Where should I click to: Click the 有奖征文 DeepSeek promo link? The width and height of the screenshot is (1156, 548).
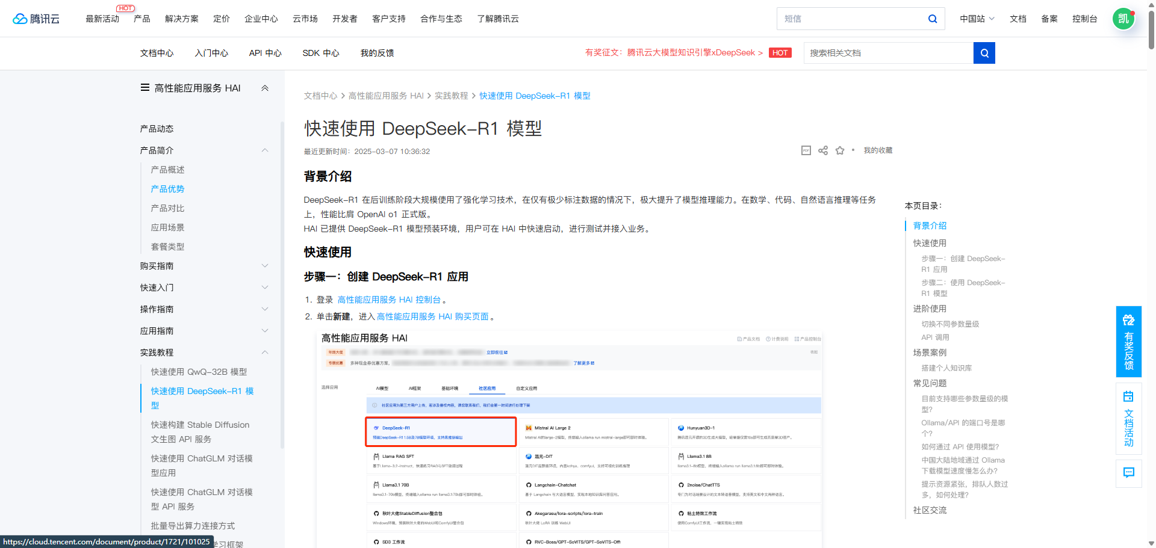point(674,53)
